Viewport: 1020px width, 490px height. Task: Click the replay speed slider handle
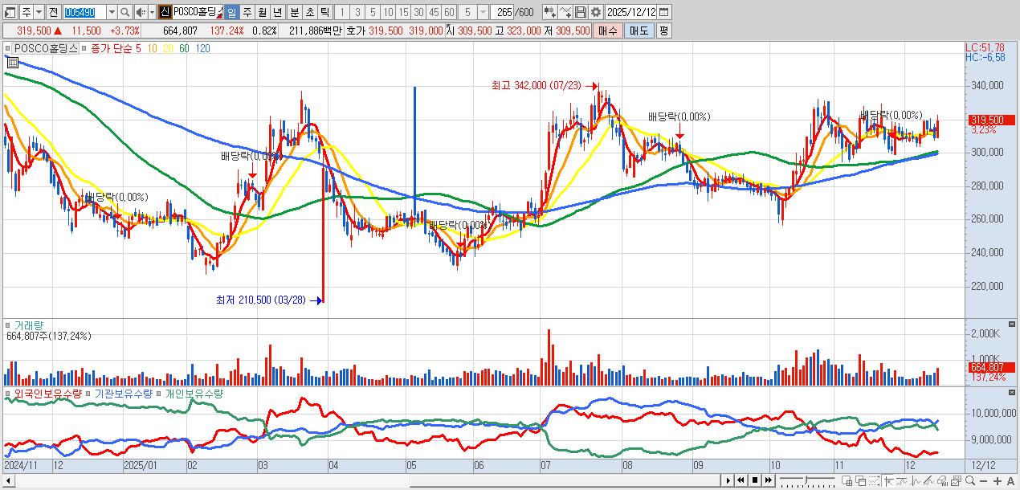click(x=806, y=480)
